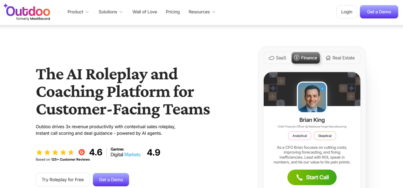
Task: Click the house icon on Real Estate tab
Action: click(328, 58)
